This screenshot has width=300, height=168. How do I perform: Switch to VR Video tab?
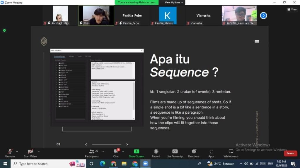[88, 56]
